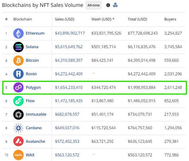The width and height of the screenshot is (189, 161).
Task: Click Ethereum buyers count 3,254,827
Action: coord(173,33)
